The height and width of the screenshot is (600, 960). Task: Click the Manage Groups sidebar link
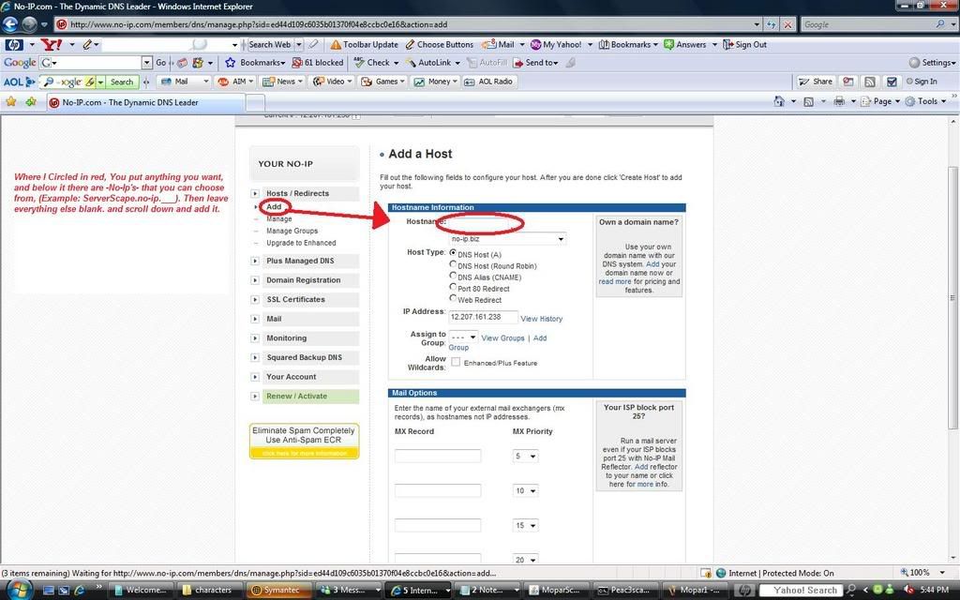click(292, 231)
